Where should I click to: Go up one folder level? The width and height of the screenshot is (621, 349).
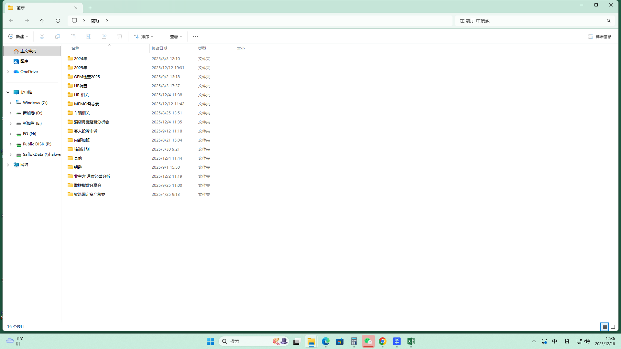[42, 21]
